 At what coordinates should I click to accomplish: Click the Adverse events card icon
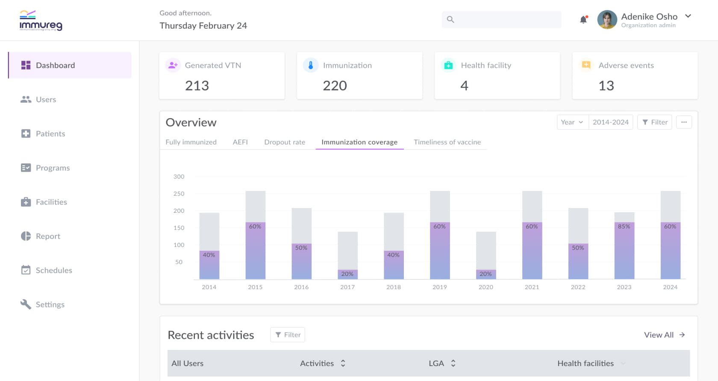tap(586, 65)
